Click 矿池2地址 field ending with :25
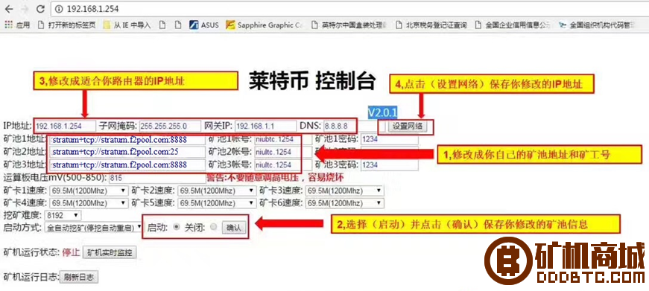This screenshot has width=649, height=291. (127, 152)
